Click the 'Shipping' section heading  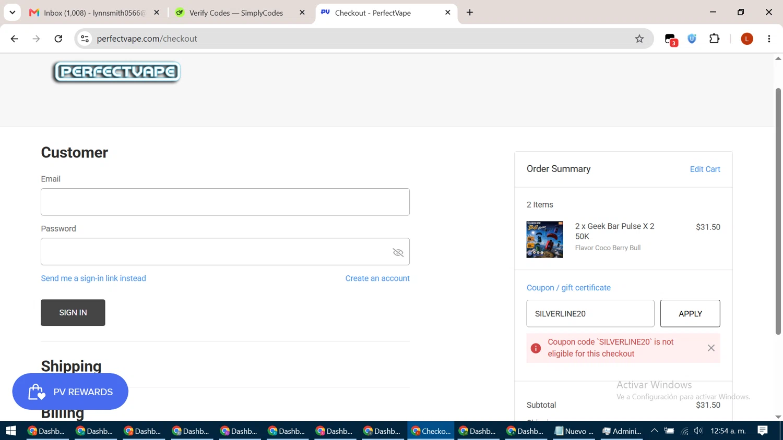pyautogui.click(x=71, y=366)
